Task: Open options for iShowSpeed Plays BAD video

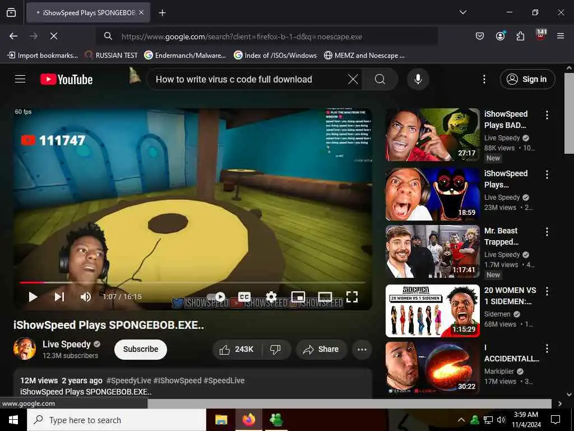Action: 547,114
